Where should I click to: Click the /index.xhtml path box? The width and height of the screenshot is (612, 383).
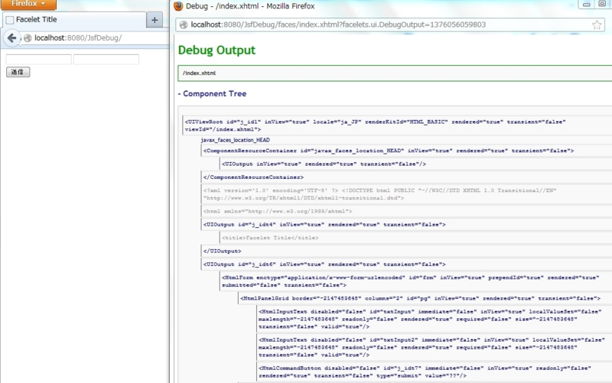point(395,73)
